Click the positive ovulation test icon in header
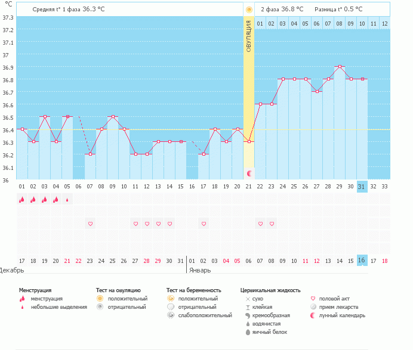 click(249, 10)
